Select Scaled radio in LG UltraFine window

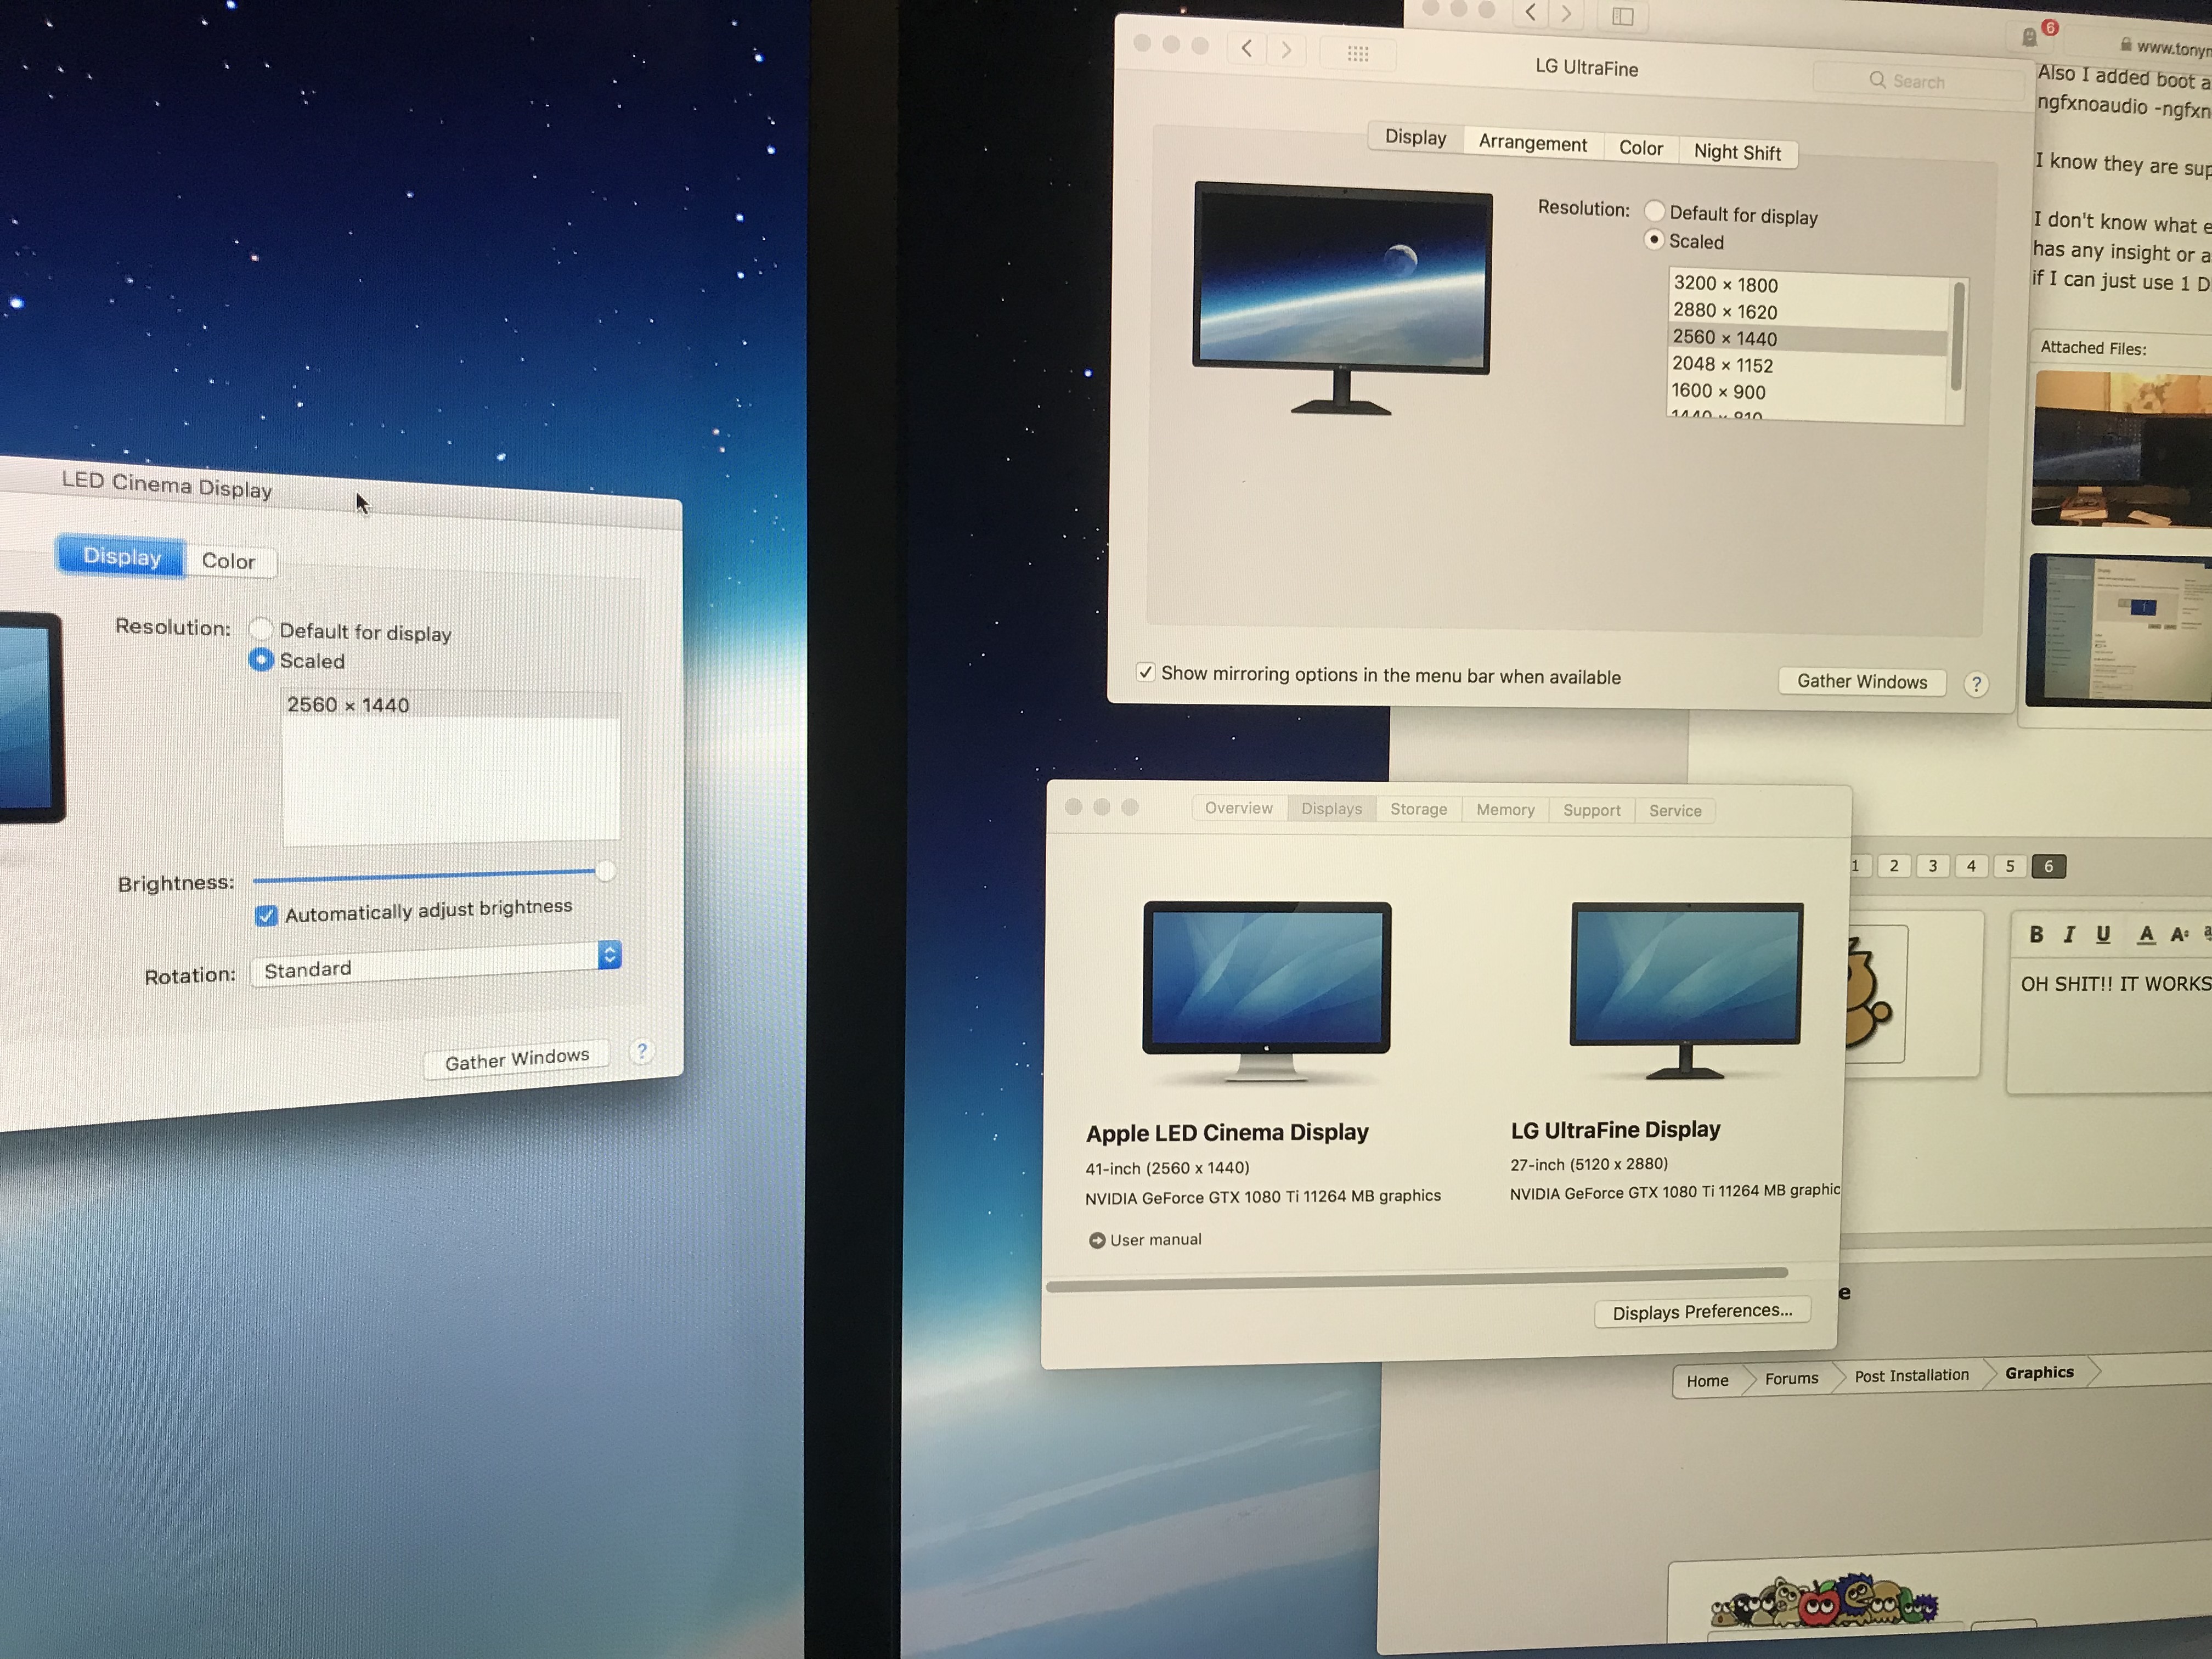click(x=1654, y=240)
